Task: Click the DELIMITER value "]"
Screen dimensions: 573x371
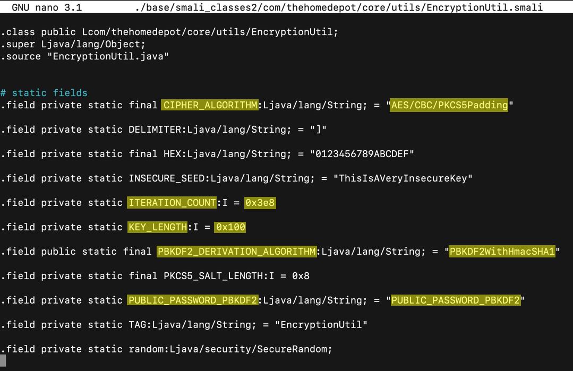Action: pos(318,130)
